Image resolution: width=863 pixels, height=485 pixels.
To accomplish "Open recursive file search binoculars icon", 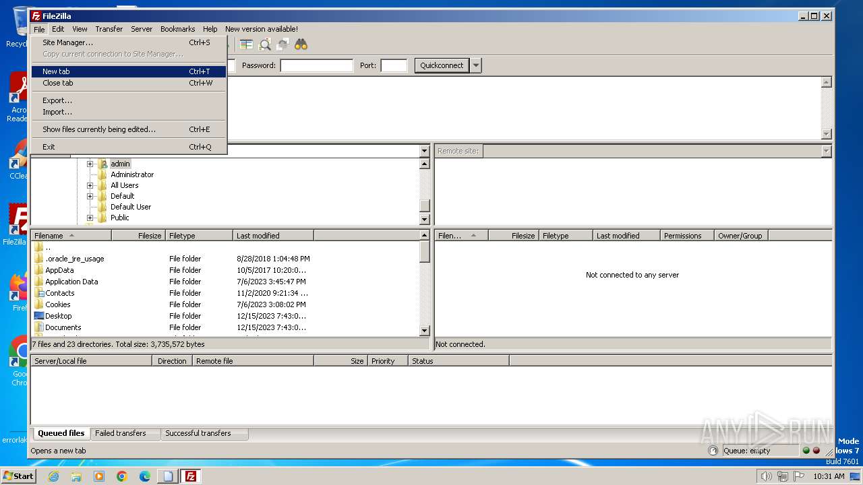I will pos(301,44).
